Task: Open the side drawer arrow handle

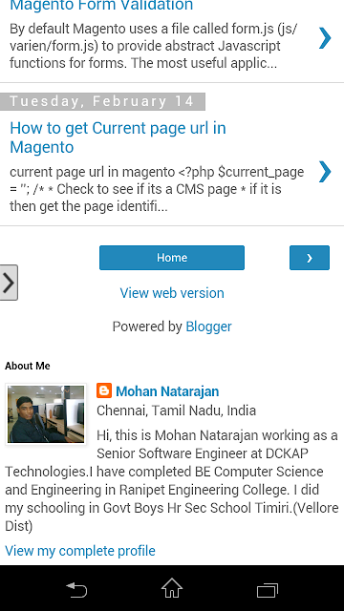Action: pyautogui.click(x=9, y=283)
